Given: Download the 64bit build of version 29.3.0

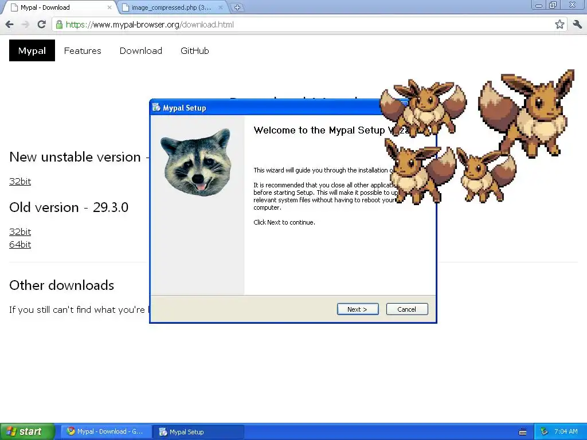Looking at the screenshot, I should coord(20,244).
